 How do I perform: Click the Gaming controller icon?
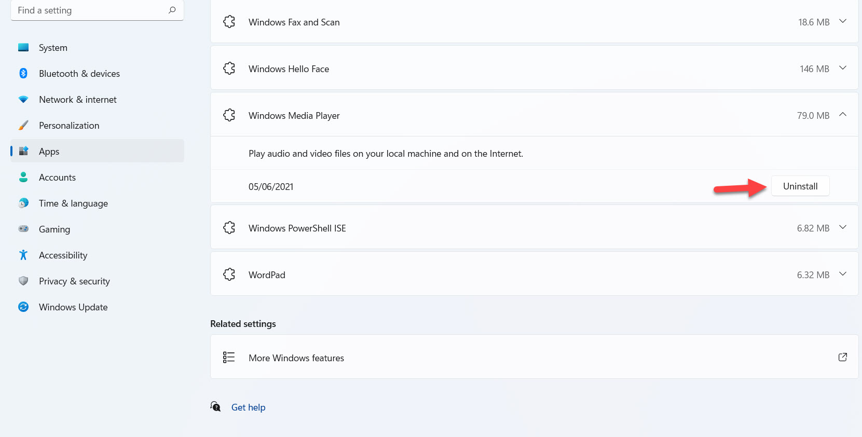click(23, 229)
